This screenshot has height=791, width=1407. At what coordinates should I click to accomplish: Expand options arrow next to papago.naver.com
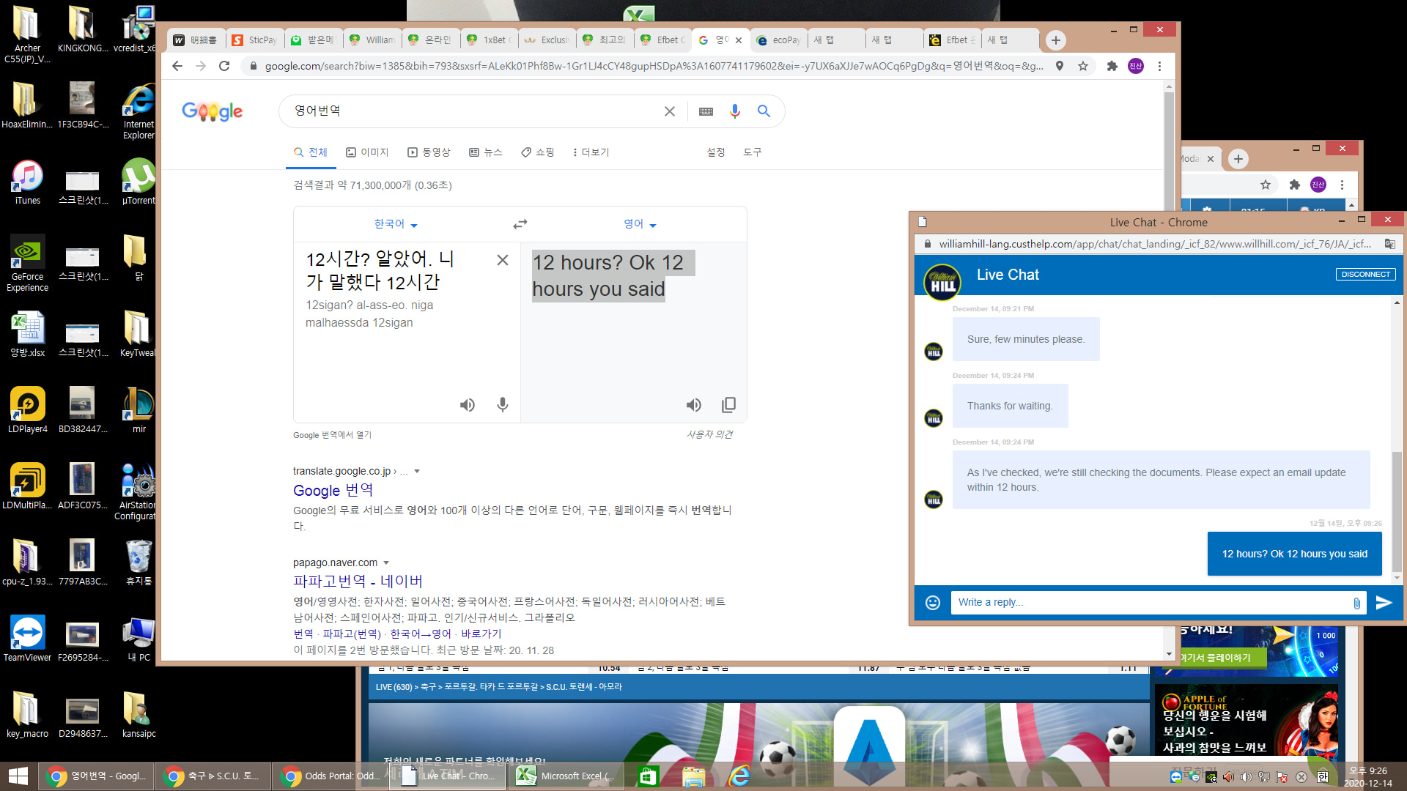pyautogui.click(x=386, y=562)
